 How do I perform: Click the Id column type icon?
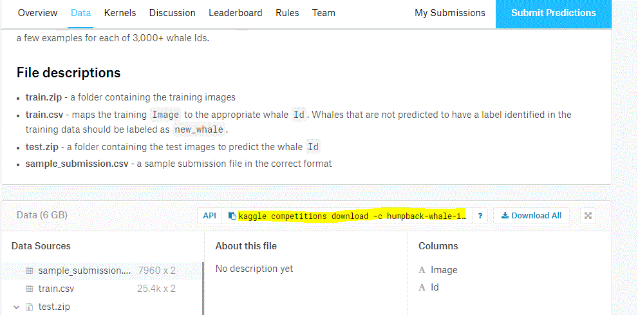click(422, 287)
